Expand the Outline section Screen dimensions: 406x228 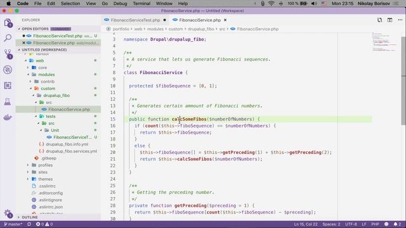pos(30,217)
